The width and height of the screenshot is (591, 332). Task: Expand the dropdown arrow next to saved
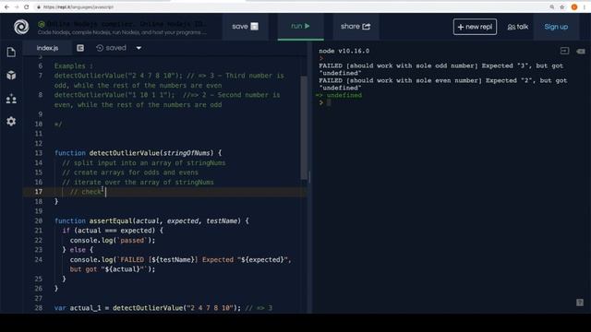[x=139, y=48]
